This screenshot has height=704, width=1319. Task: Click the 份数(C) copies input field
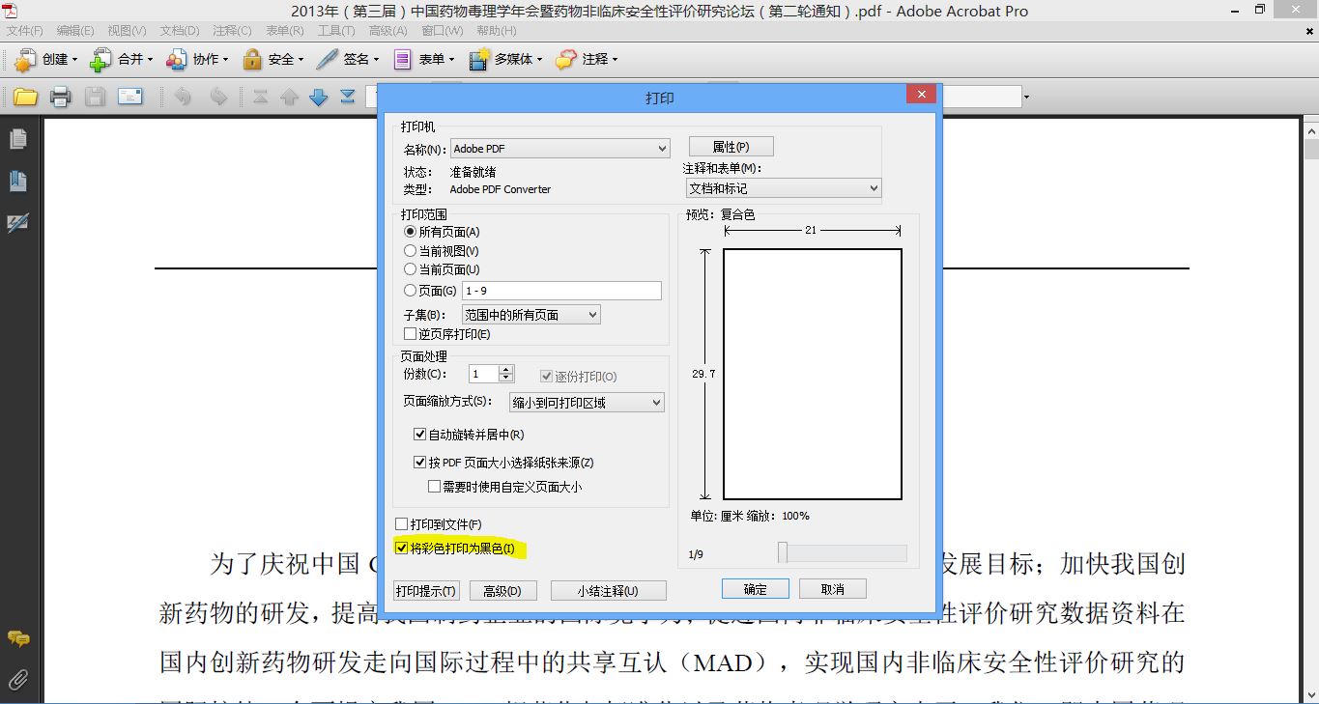483,374
